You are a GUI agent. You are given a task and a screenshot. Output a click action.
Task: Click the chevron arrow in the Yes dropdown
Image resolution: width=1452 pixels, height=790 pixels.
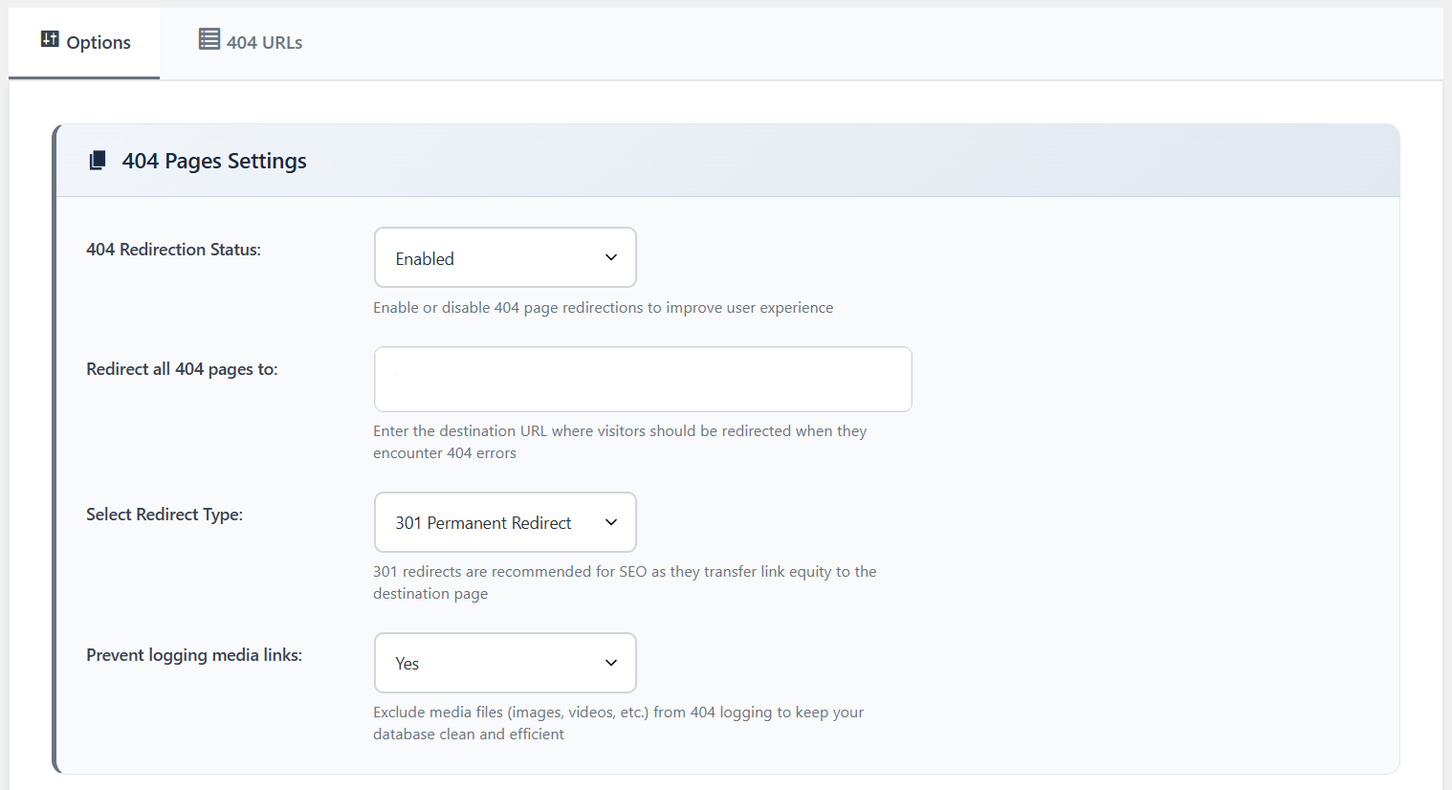click(611, 663)
